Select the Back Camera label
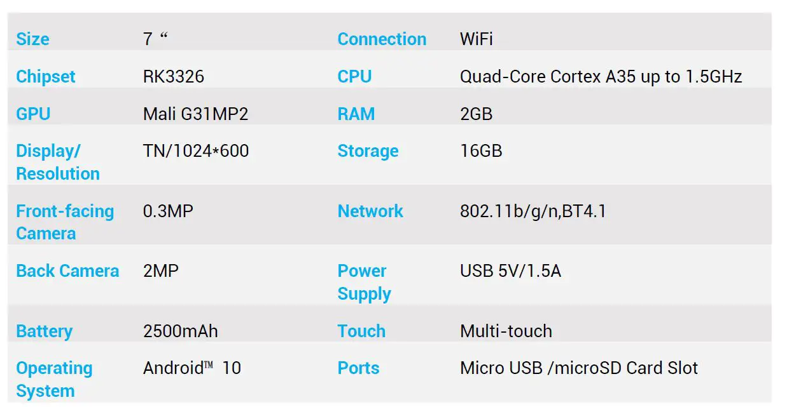 (x=67, y=271)
